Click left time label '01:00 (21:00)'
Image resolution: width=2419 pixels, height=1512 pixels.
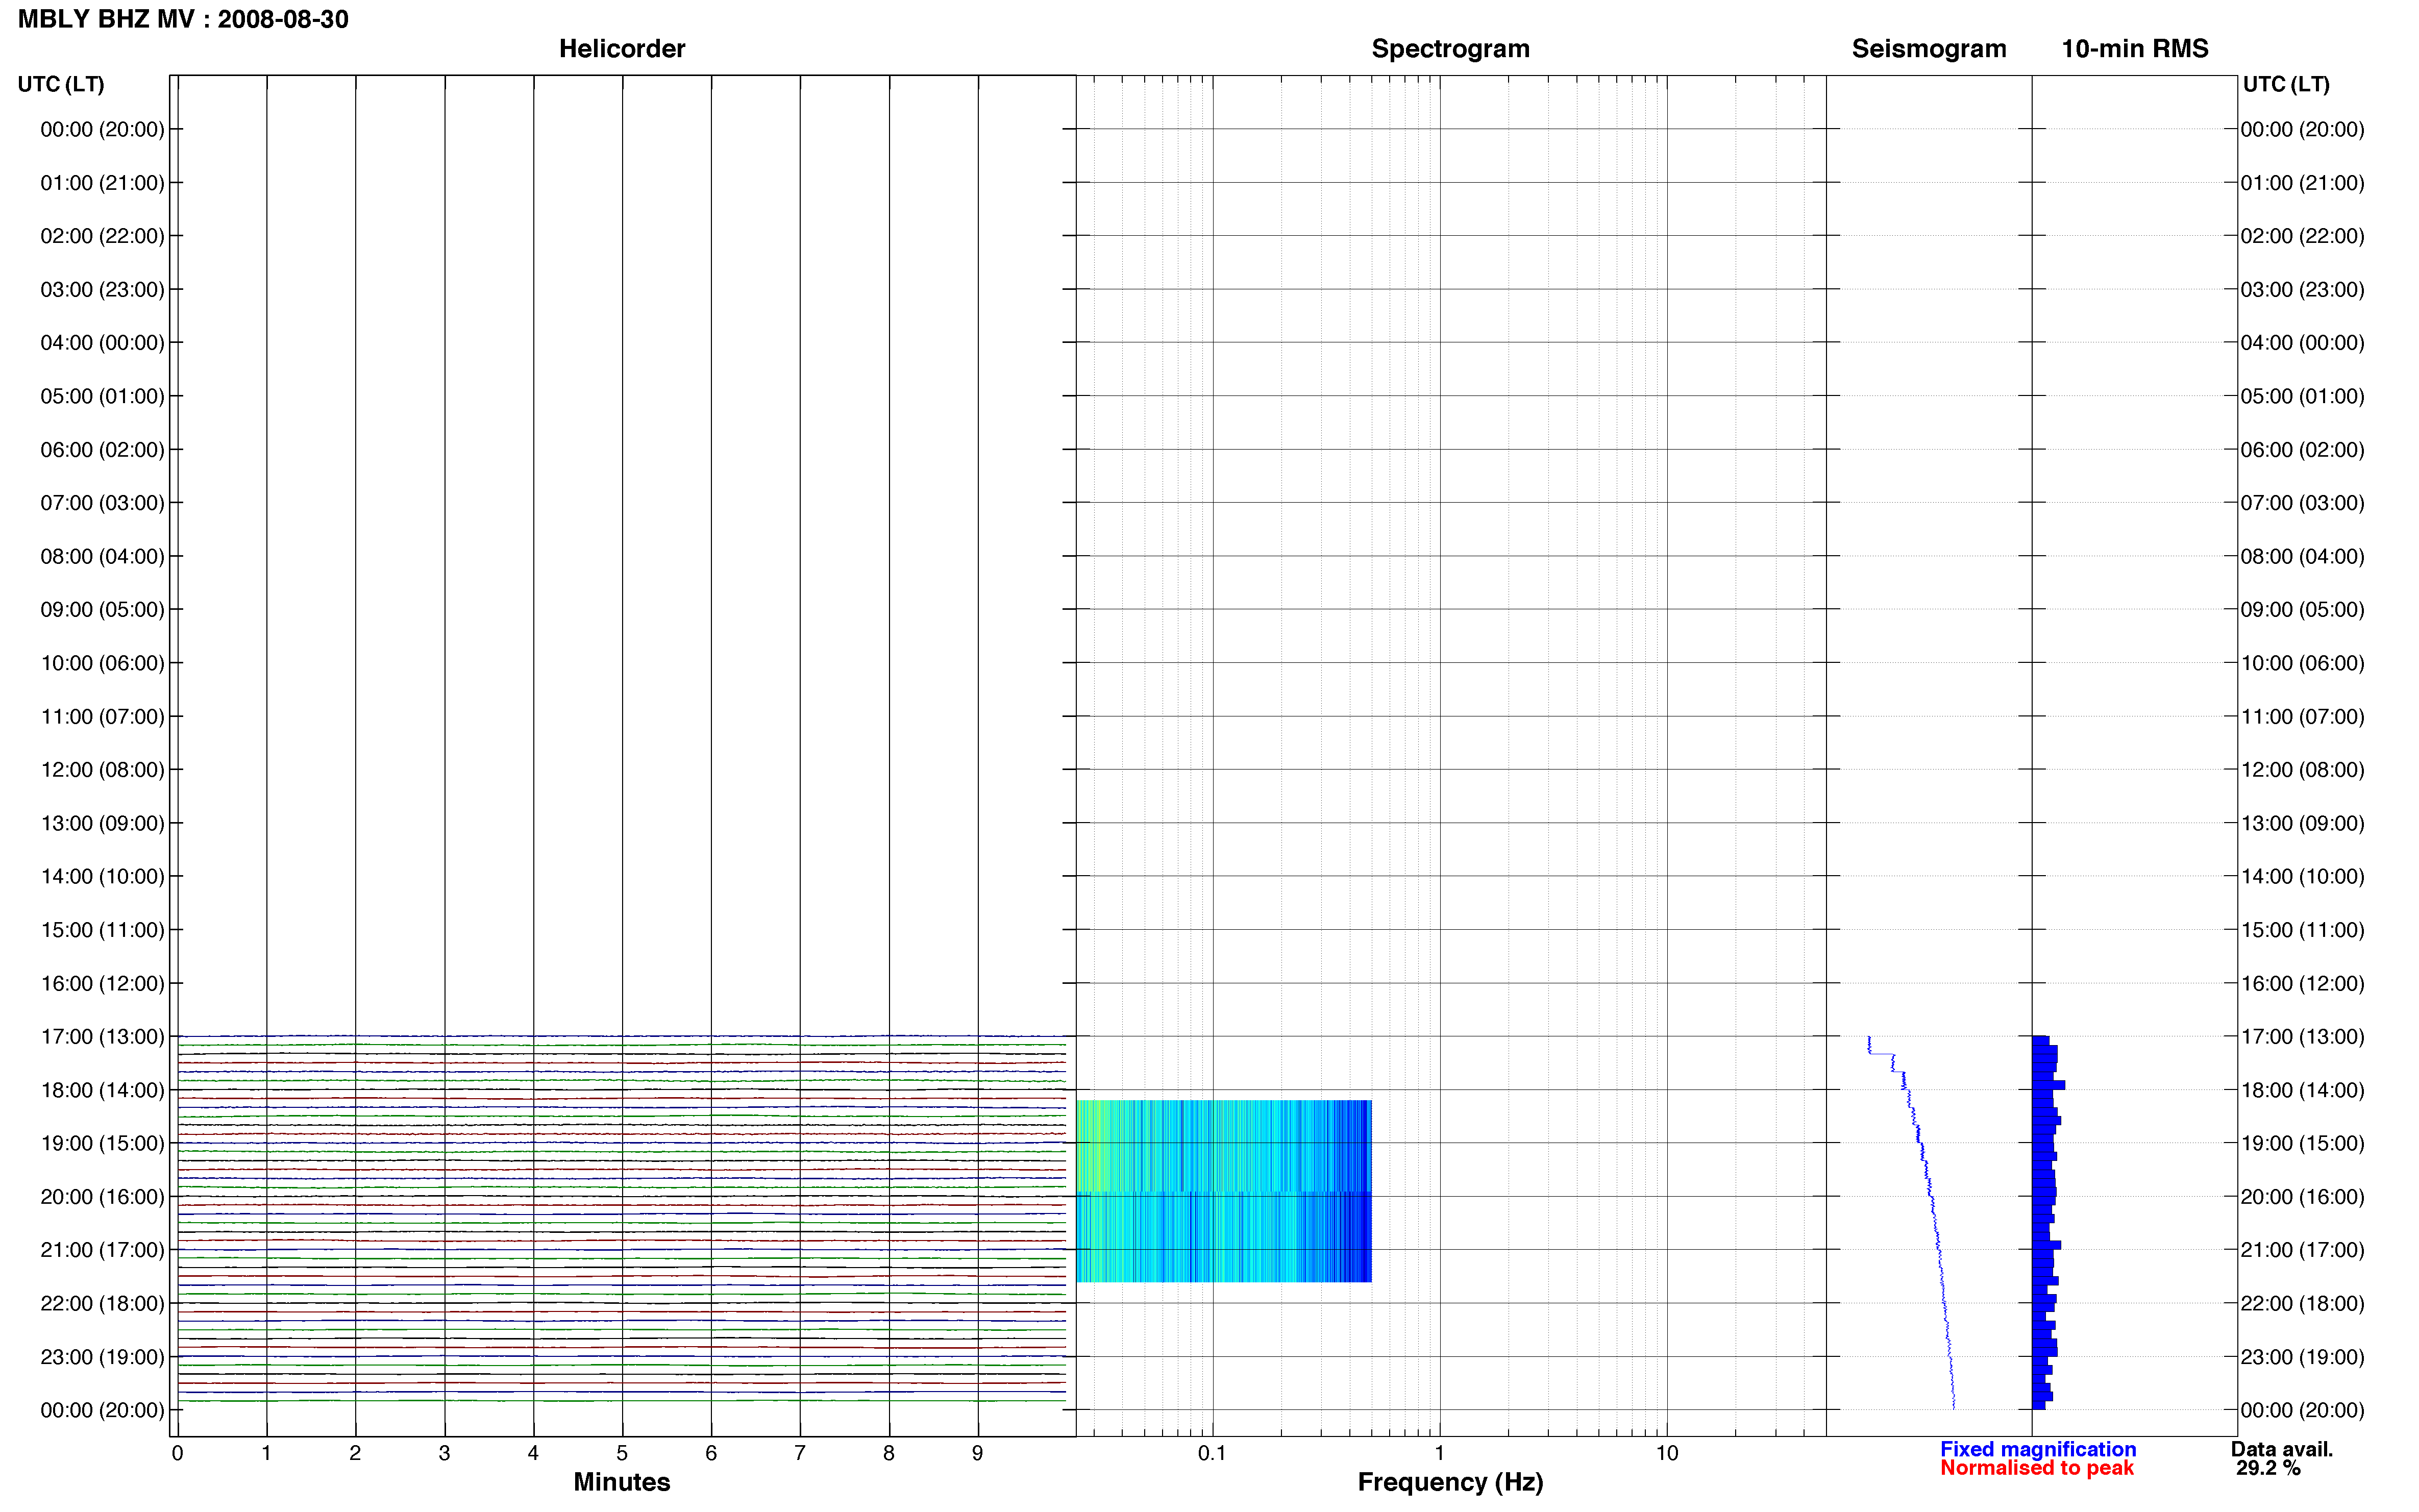coord(102,183)
